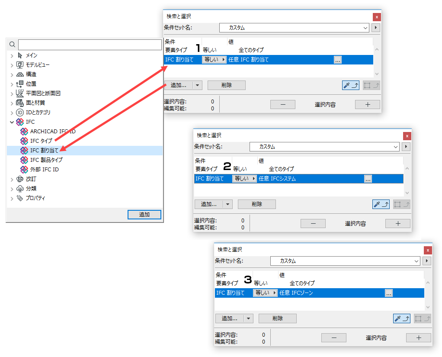The image size is (442, 357).
Task: Click the 追加 button in left panel
Action: (x=144, y=214)
